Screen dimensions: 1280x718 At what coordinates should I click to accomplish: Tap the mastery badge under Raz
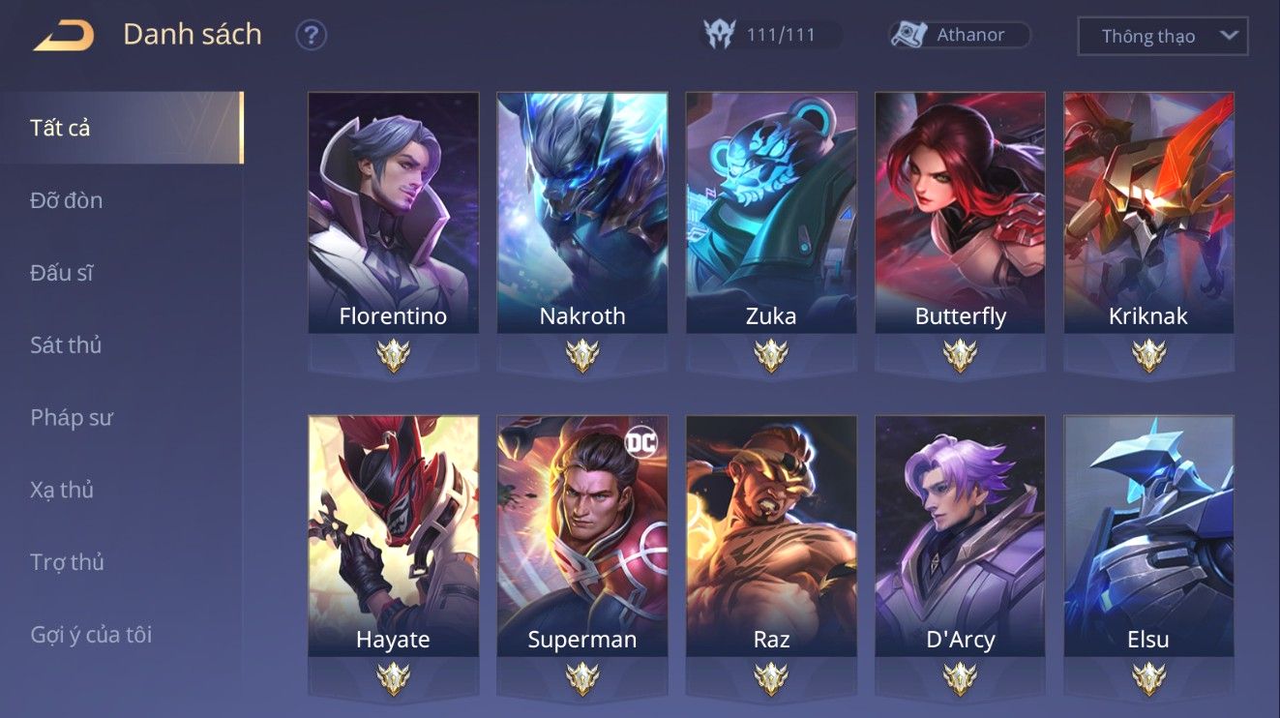[771, 679]
